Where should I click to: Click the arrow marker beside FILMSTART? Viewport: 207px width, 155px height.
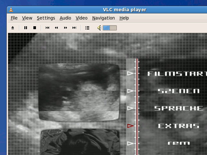tap(130, 73)
